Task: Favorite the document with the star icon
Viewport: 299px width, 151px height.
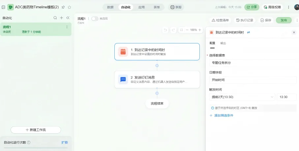Action: [x=70, y=7]
